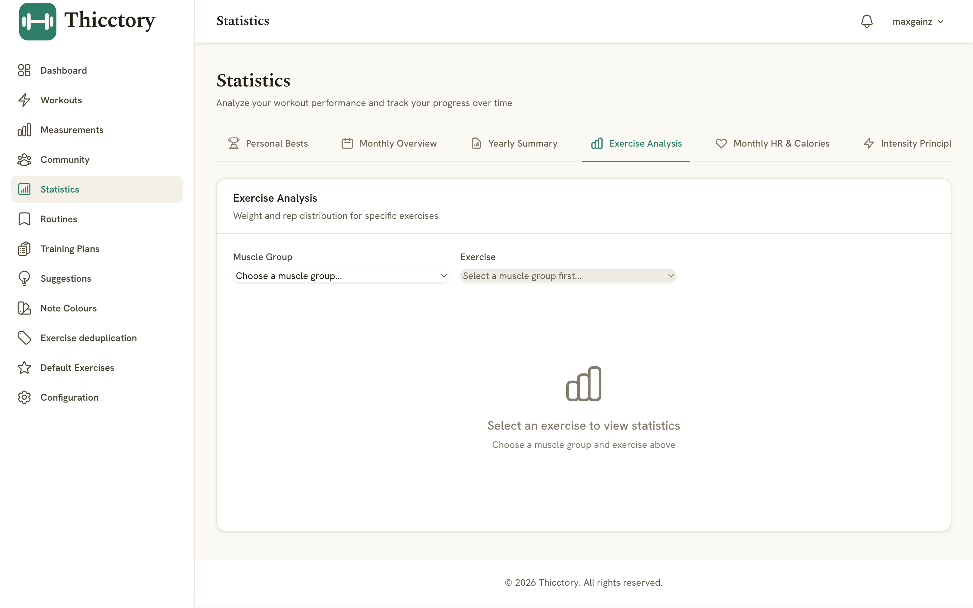Open Note Colours in sidebar
The height and width of the screenshot is (608, 973).
97,308
